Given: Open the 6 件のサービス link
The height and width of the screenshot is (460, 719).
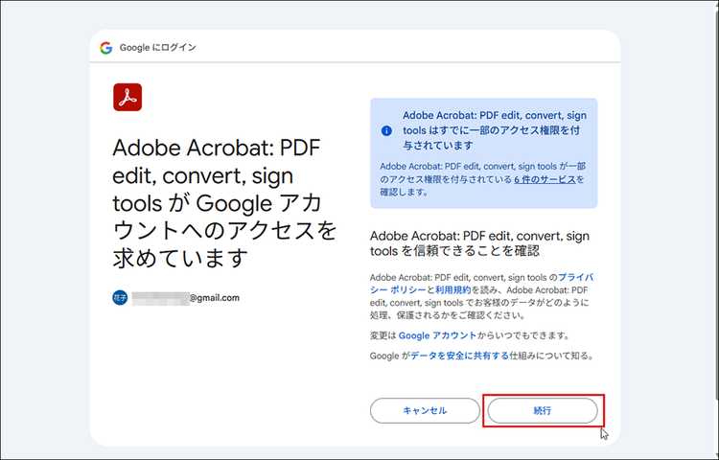Looking at the screenshot, I should tap(547, 178).
